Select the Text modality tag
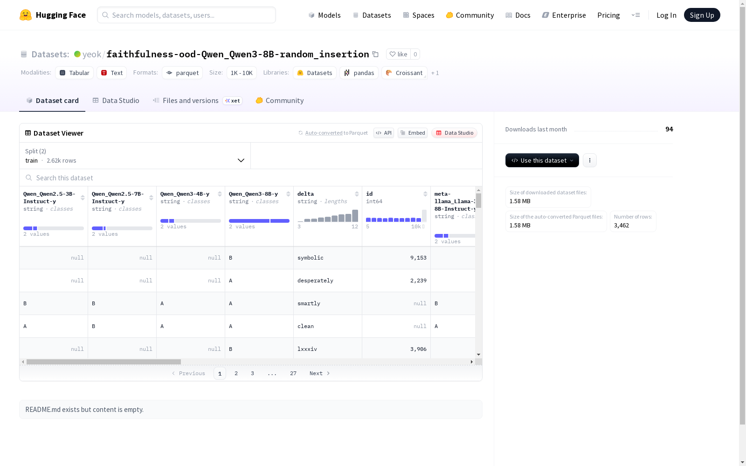This screenshot has width=746, height=466. [x=112, y=73]
